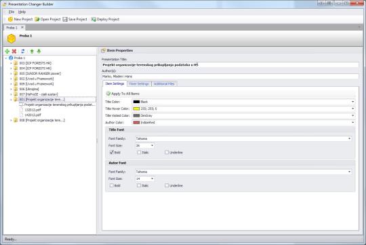Click the Ready status bar text
Image resolution: width=366 pixels, height=245 pixels.
[11, 239]
